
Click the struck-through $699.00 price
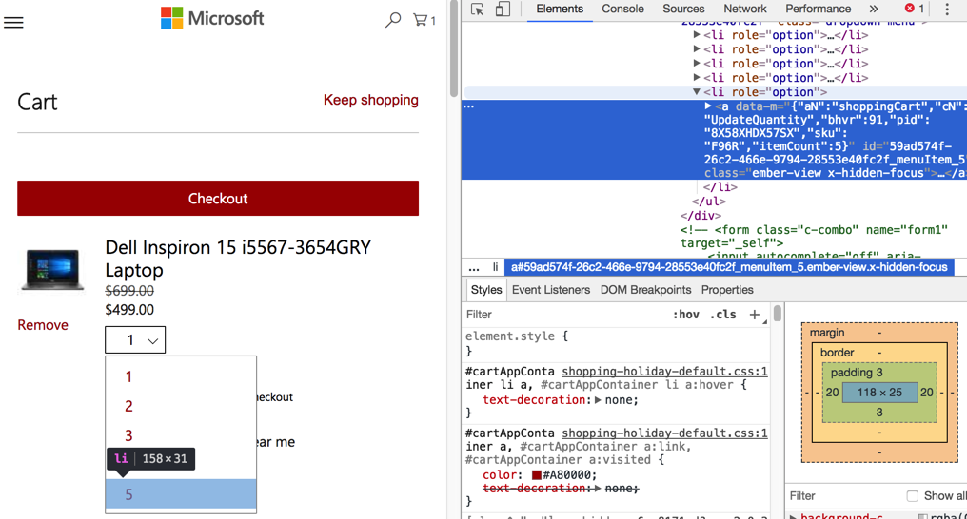[129, 291]
